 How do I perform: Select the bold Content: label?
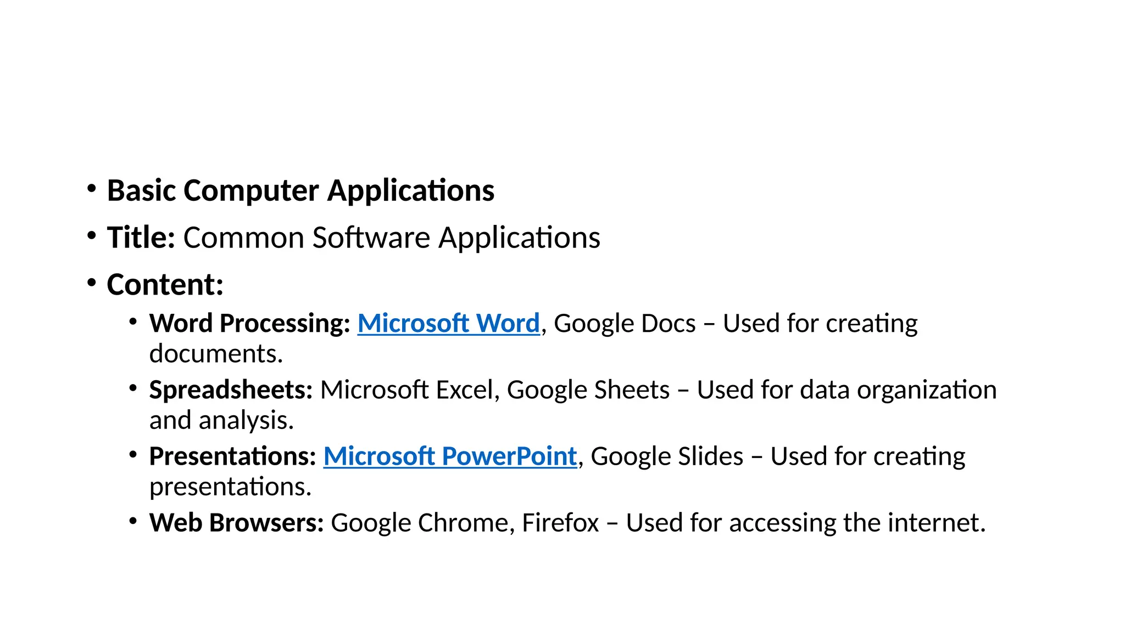tap(165, 285)
